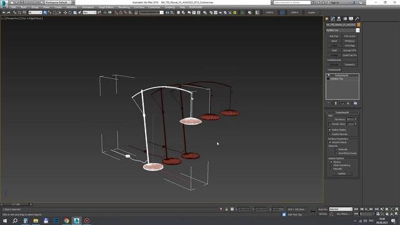The width and height of the screenshot is (400, 225).
Task: Select When Rendering update option
Action: [x=331, y=165]
